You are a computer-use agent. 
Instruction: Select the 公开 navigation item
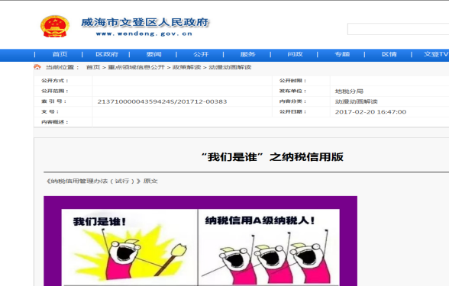click(201, 54)
